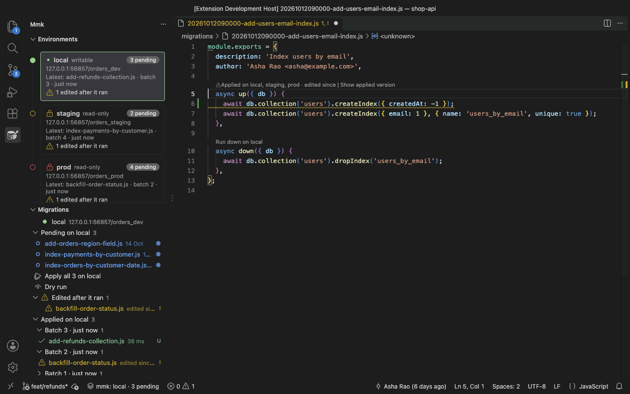This screenshot has width=630, height=394.
Task: Click Apply all 3 on local
Action: pos(73,276)
